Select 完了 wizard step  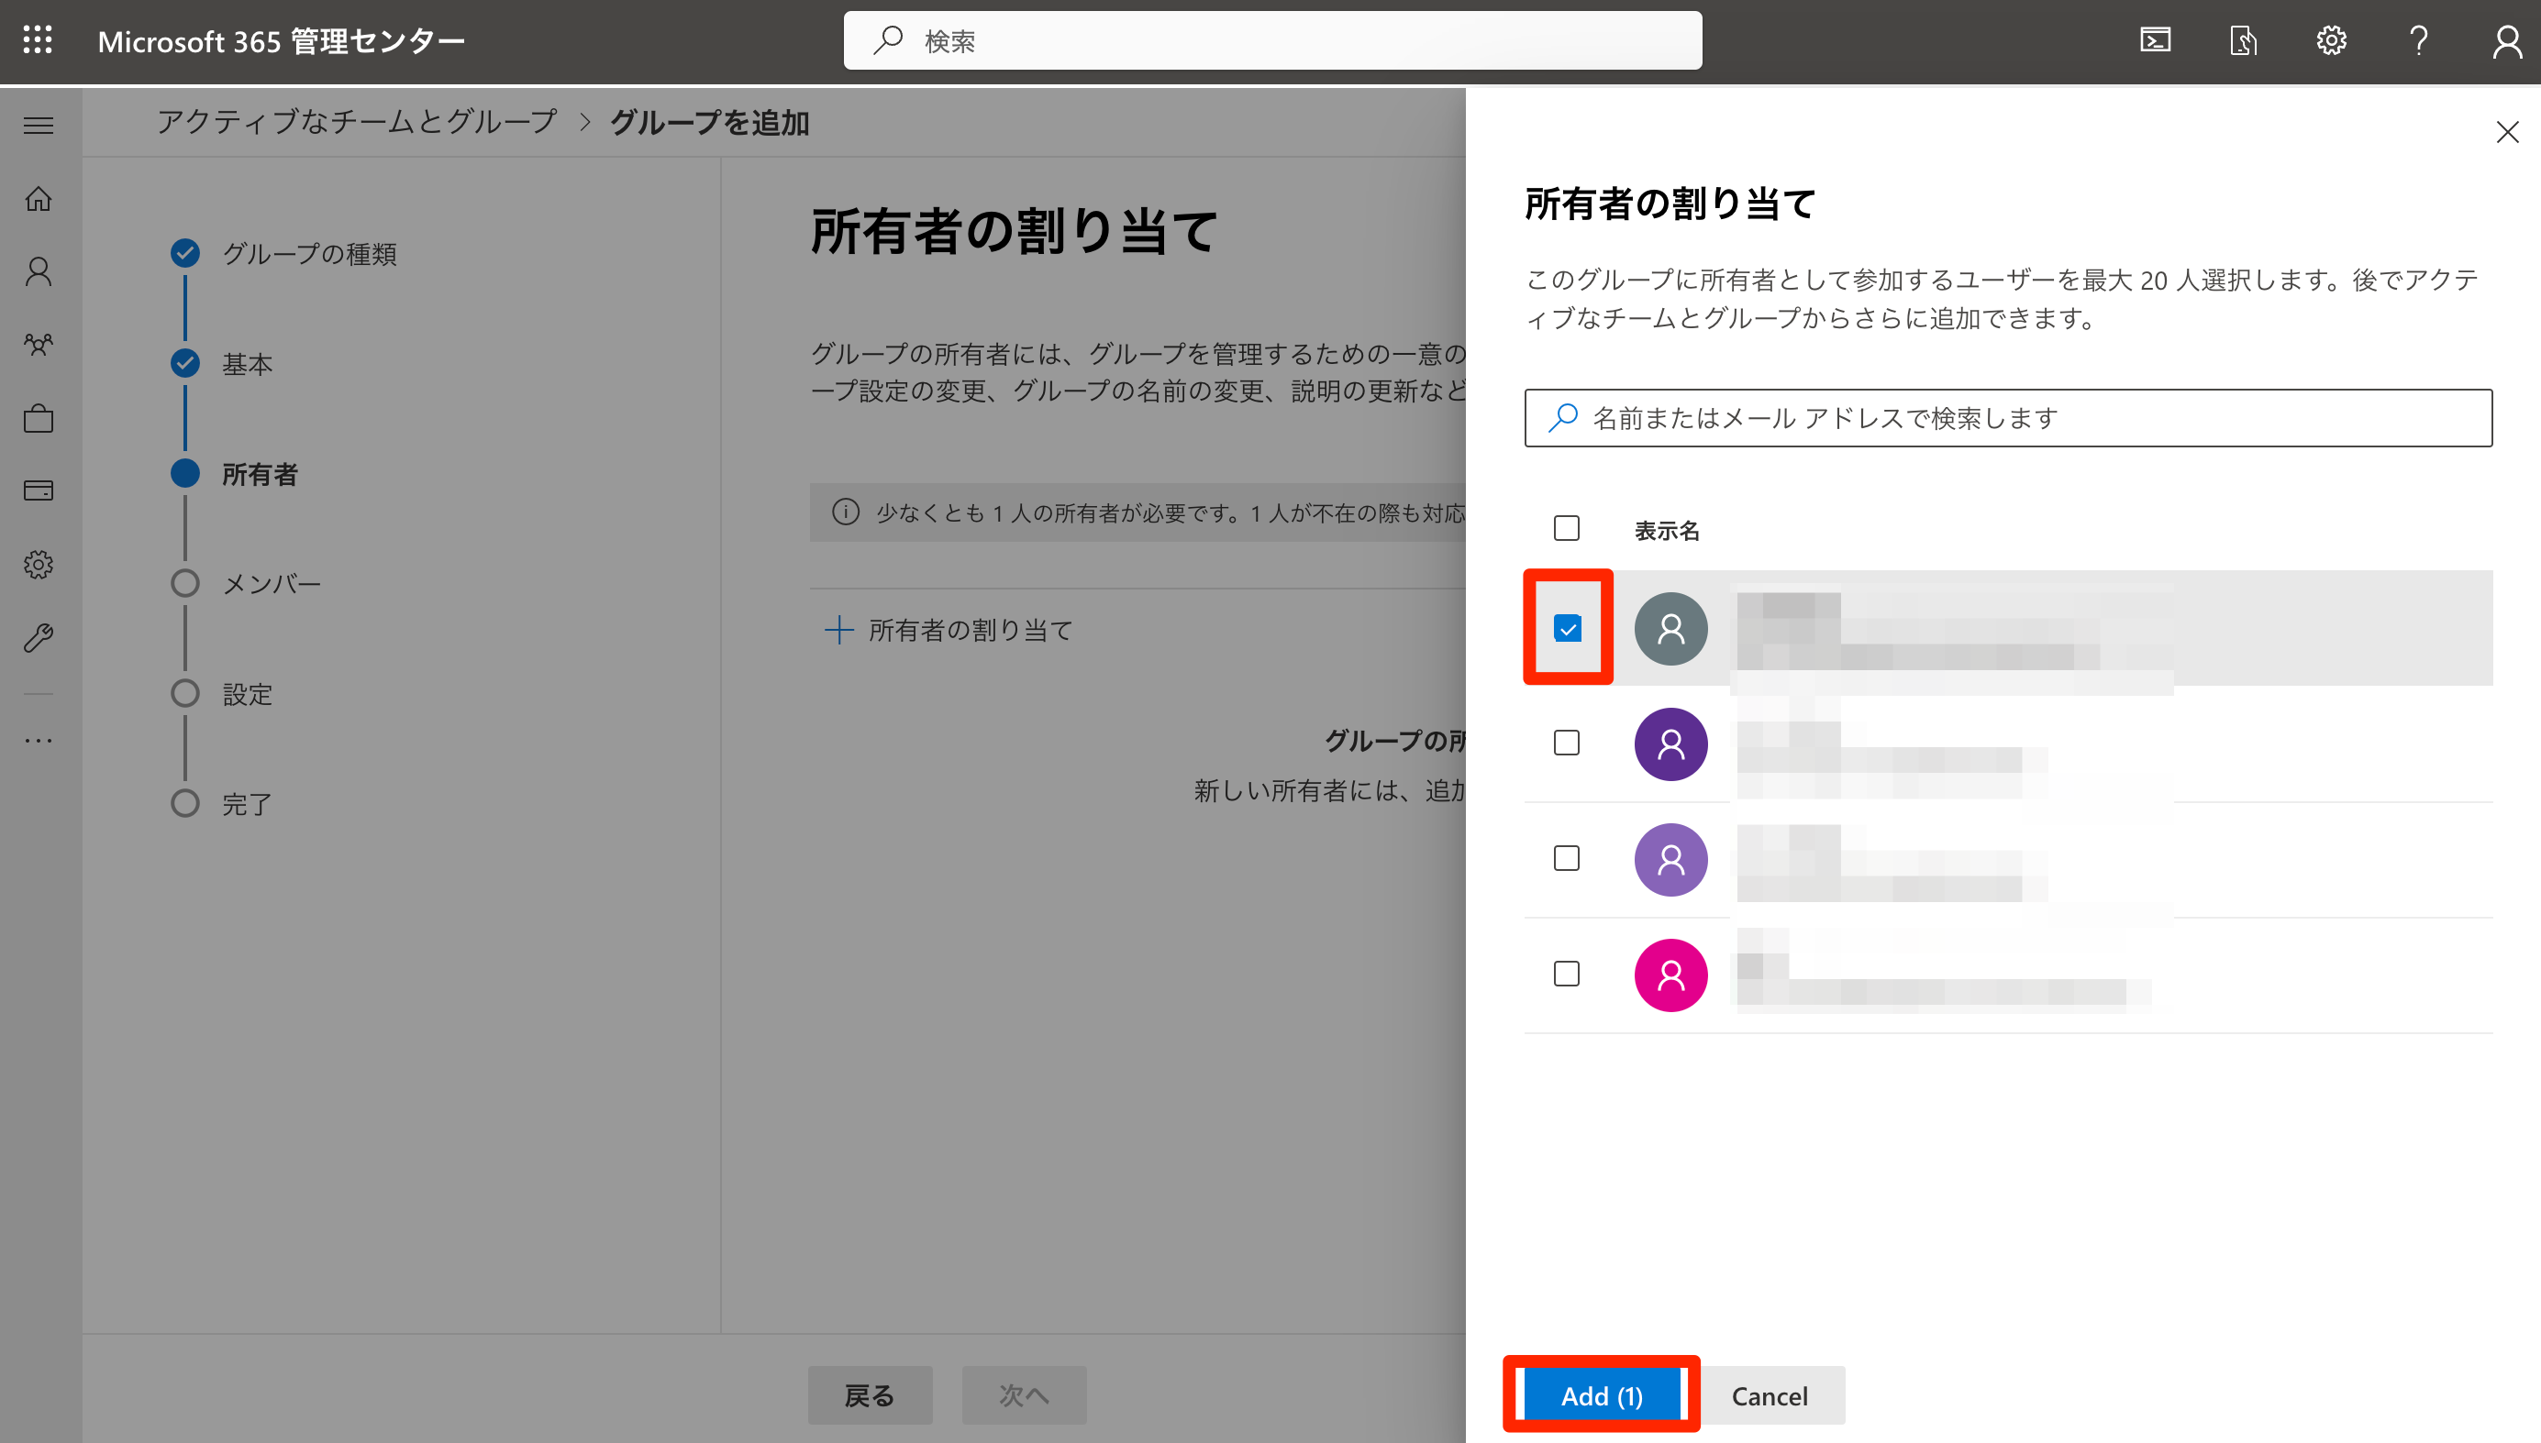[222, 804]
